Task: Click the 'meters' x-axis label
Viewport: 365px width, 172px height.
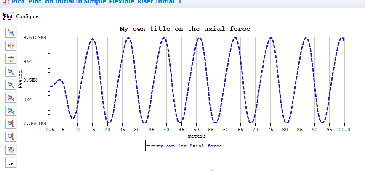Action: click(197, 136)
